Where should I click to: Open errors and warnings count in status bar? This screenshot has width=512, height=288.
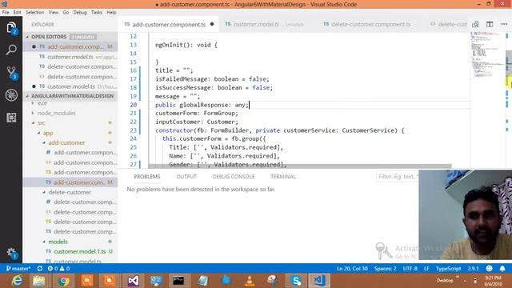(58, 269)
